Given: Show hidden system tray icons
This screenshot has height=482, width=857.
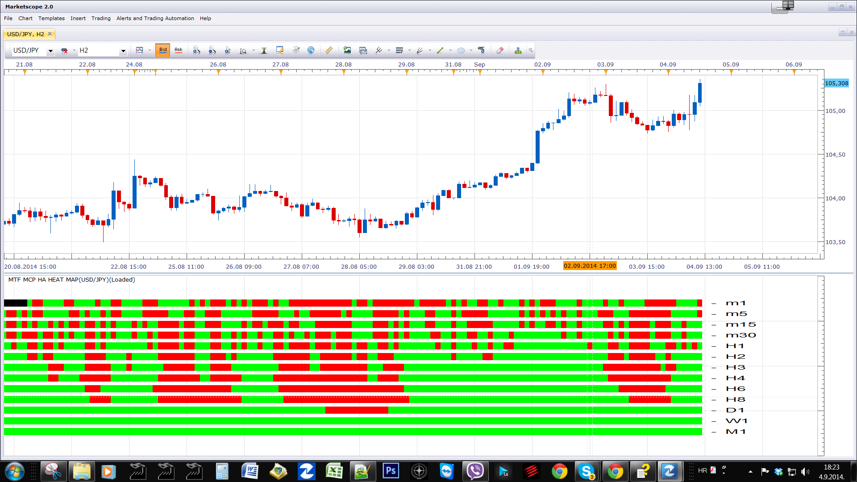Looking at the screenshot, I should point(750,472).
